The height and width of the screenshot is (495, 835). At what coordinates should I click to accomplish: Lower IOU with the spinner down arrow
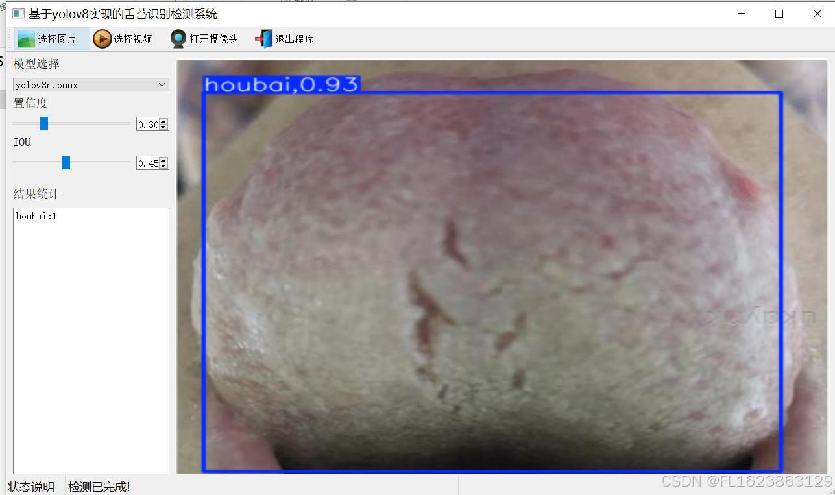(x=163, y=166)
